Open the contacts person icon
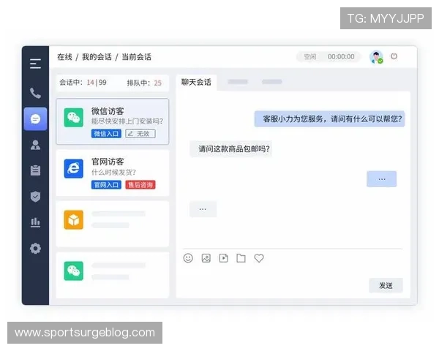This screenshot has width=439, height=351. [35, 145]
